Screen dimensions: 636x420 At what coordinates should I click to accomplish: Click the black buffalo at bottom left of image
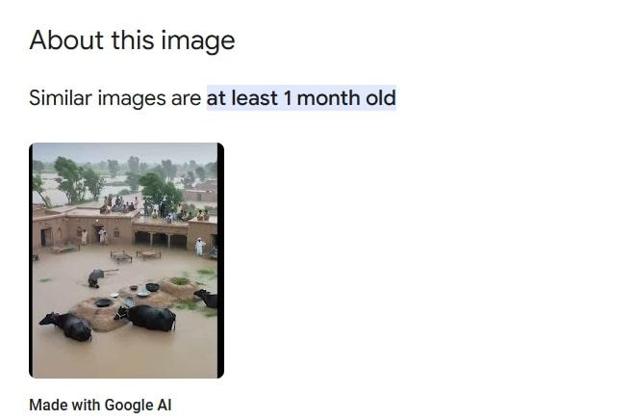click(66, 327)
